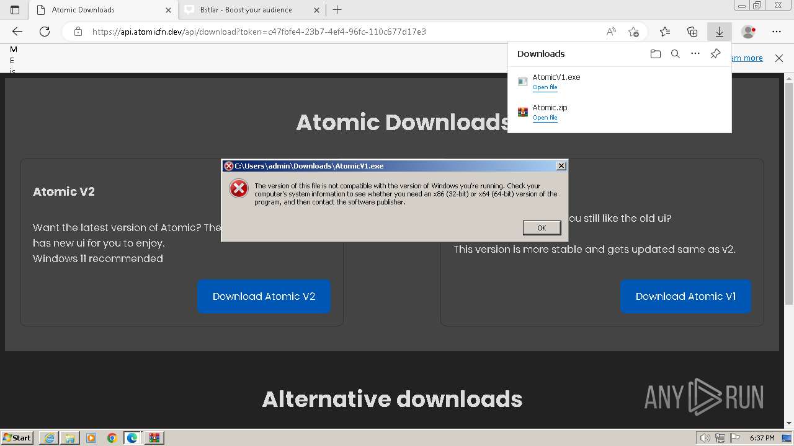Click Download Atomic V2 button
Viewport: 794px width, 446px height.
coord(264,296)
